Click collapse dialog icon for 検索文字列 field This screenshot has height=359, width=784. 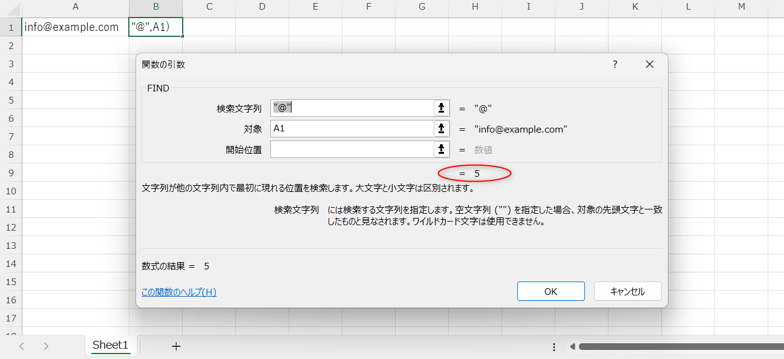442,108
